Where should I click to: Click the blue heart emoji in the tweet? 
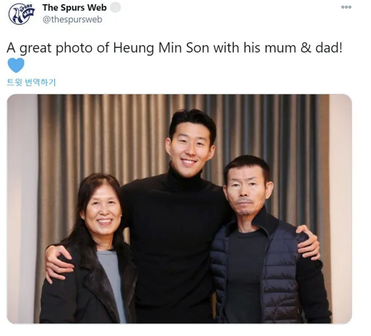coord(16,65)
